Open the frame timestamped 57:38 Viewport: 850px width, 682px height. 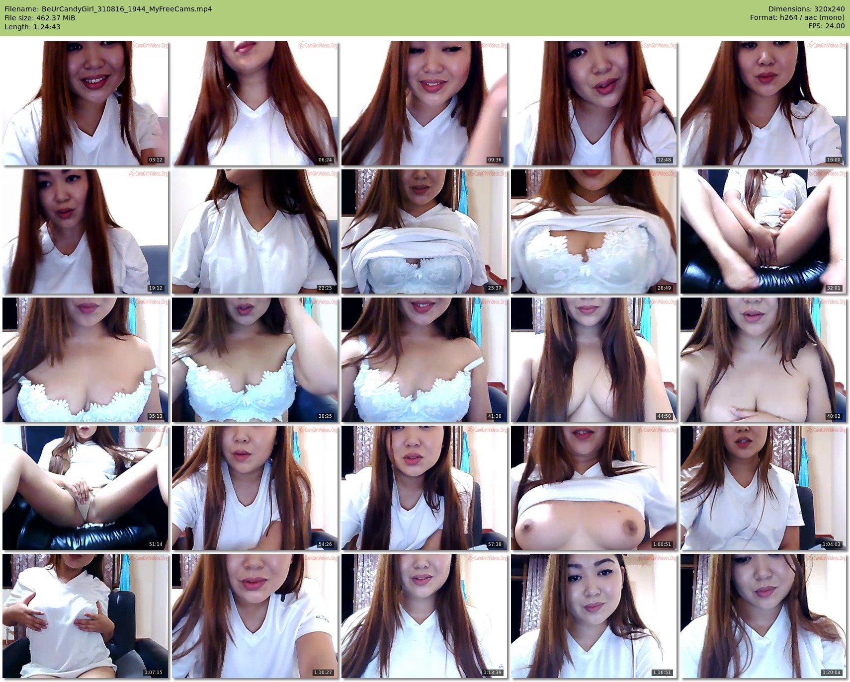[x=425, y=488]
